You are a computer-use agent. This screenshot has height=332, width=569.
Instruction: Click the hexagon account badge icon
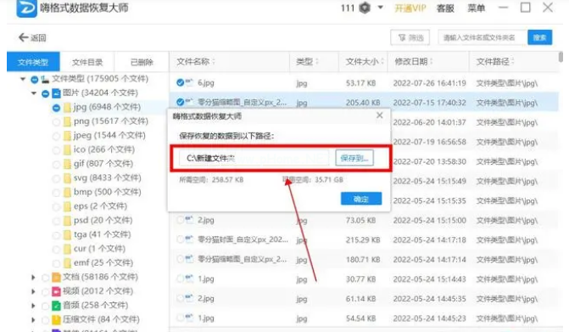pos(365,8)
